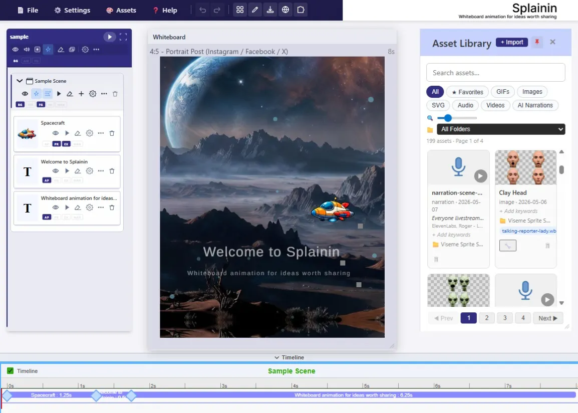Viewport: 578px width, 413px height.
Task: Hide the Spacecraft element
Action: 55,133
